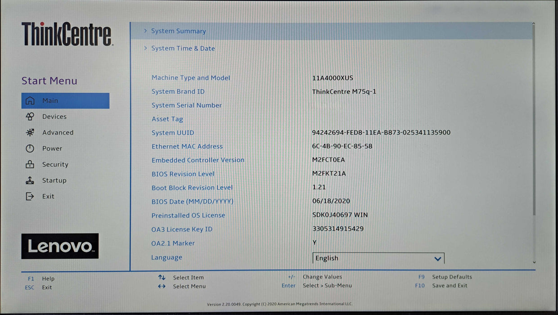
Task: Click the System Serial Number label
Action: [187, 105]
